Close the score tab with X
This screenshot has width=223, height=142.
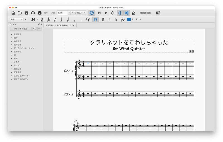[x=73, y=25]
